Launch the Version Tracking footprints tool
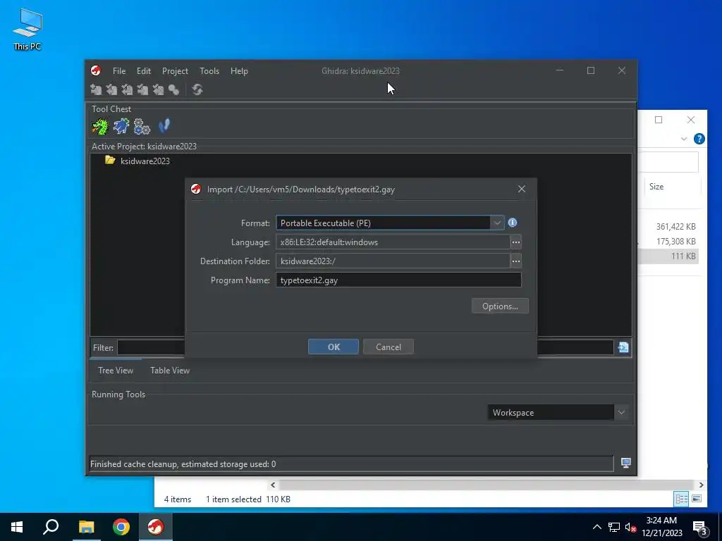The image size is (722, 541). click(164, 125)
